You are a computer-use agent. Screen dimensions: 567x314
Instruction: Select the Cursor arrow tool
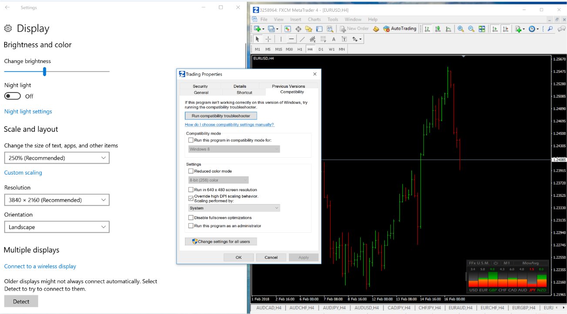[x=258, y=39]
